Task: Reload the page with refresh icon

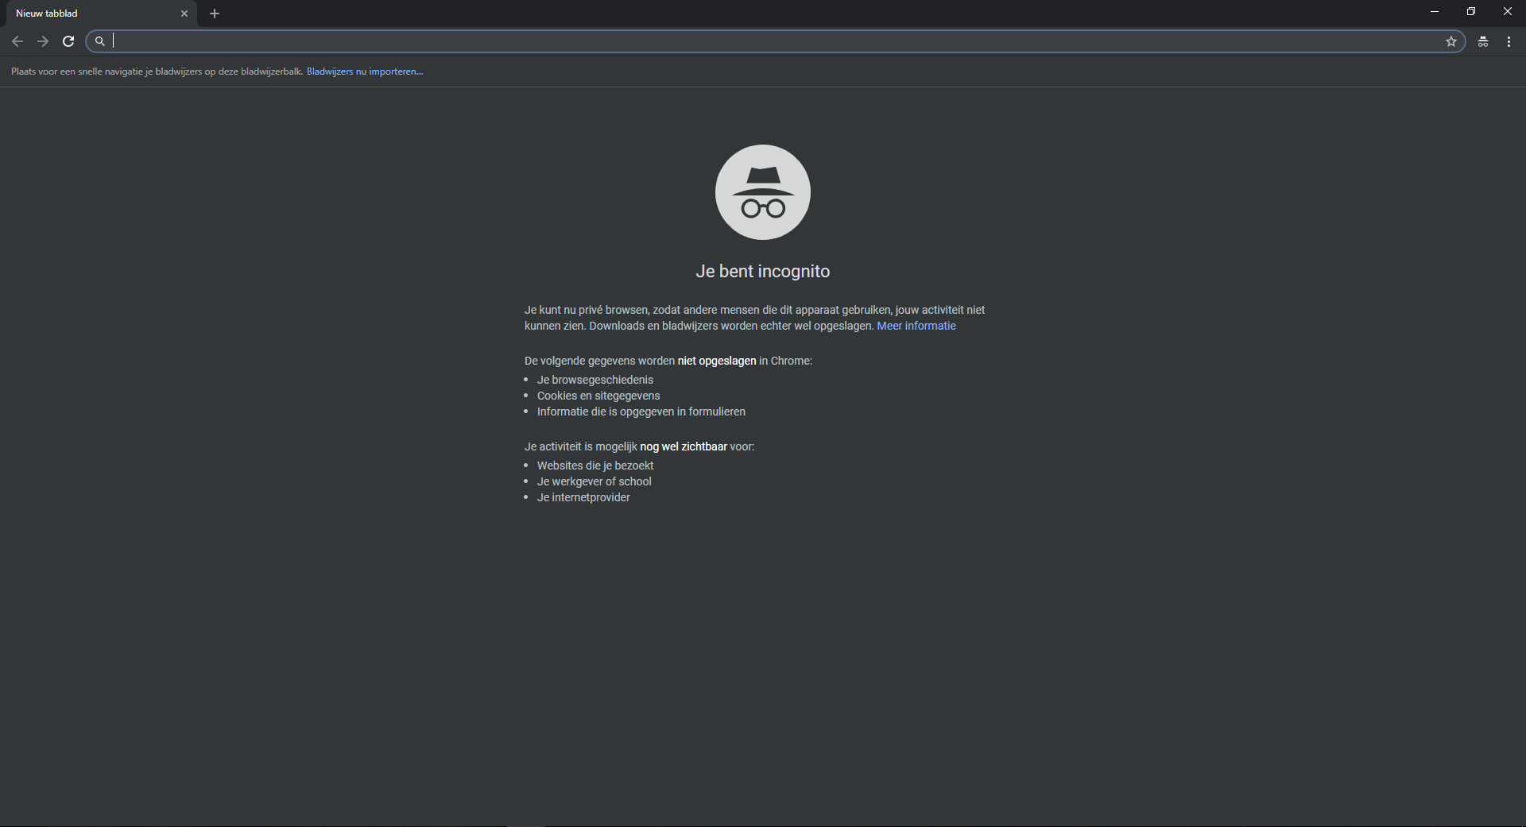Action: [68, 41]
